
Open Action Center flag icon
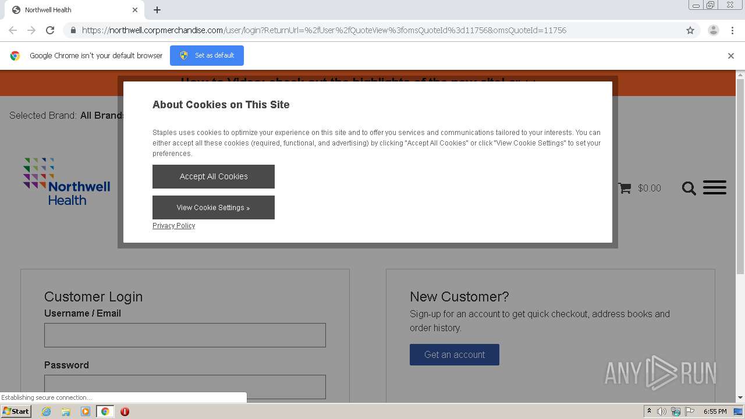tap(689, 411)
